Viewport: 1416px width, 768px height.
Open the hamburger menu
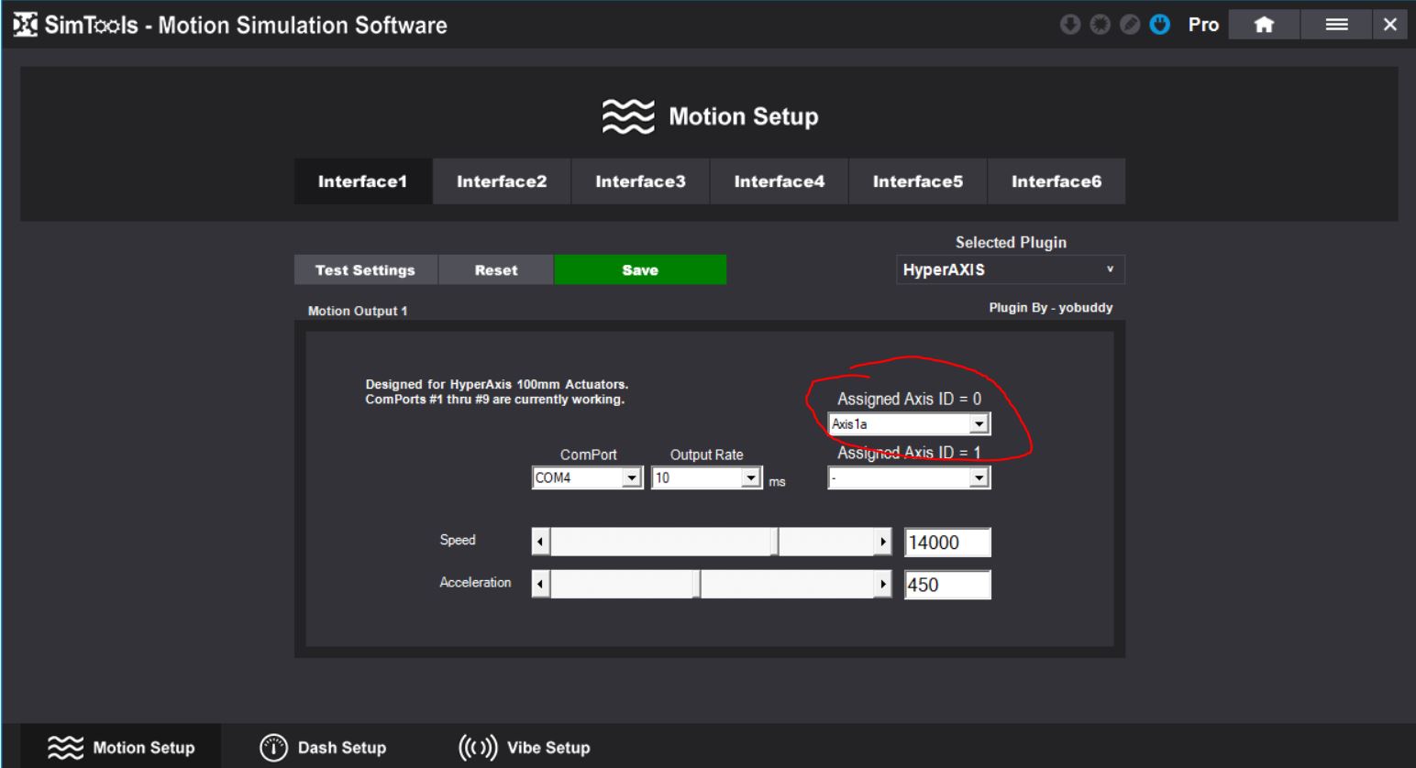point(1336,25)
